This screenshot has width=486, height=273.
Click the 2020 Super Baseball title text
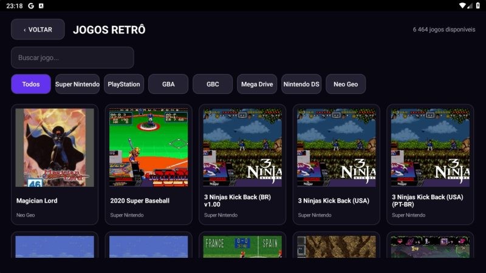click(140, 201)
